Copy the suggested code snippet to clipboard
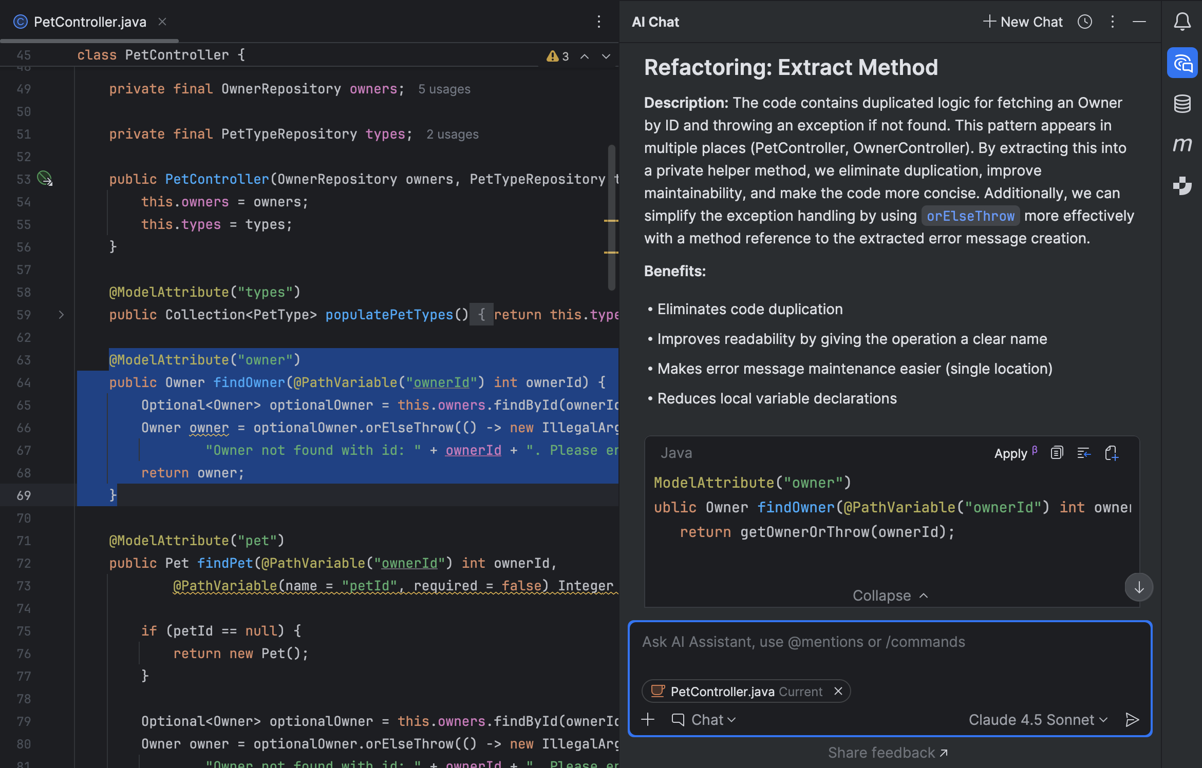Screen dimensions: 1202x768 [x=1057, y=453]
